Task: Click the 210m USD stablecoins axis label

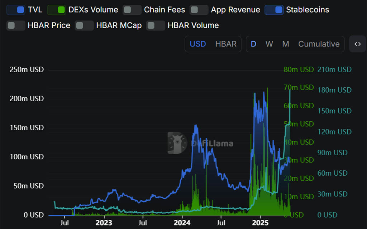Action: coord(334,70)
